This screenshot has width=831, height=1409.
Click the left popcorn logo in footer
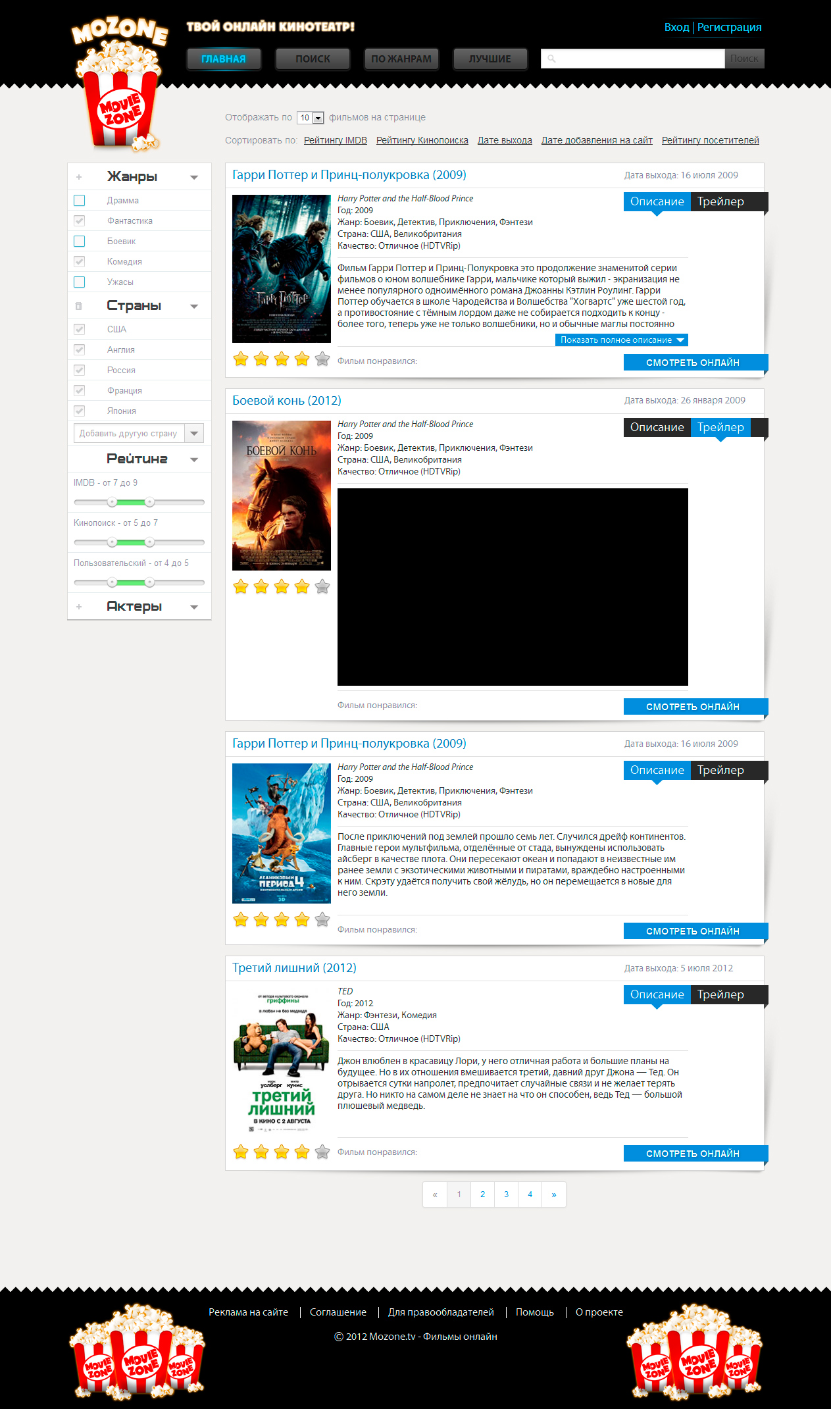click(138, 1351)
